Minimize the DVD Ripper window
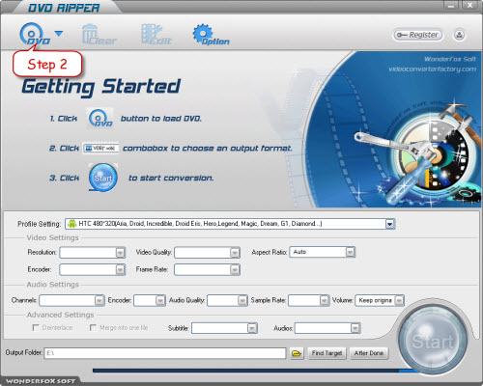The image size is (483, 386). coord(452,5)
